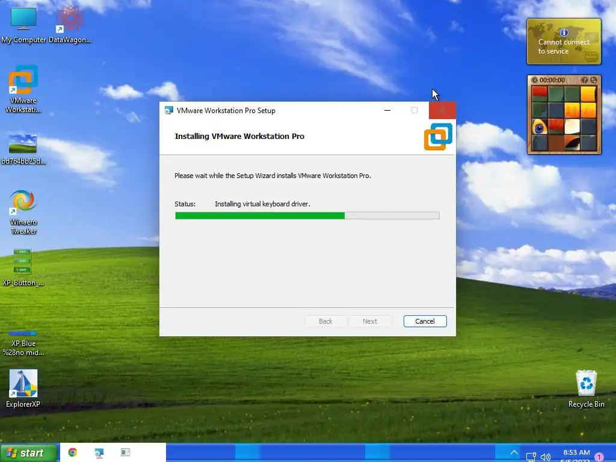Click the 'Installing VMware Workstation Pro' heading
The image size is (616, 462).
(x=239, y=137)
